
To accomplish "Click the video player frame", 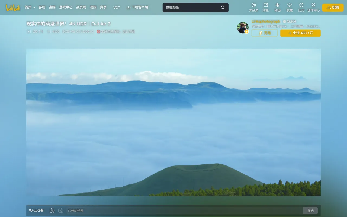I will [x=173, y=122].
